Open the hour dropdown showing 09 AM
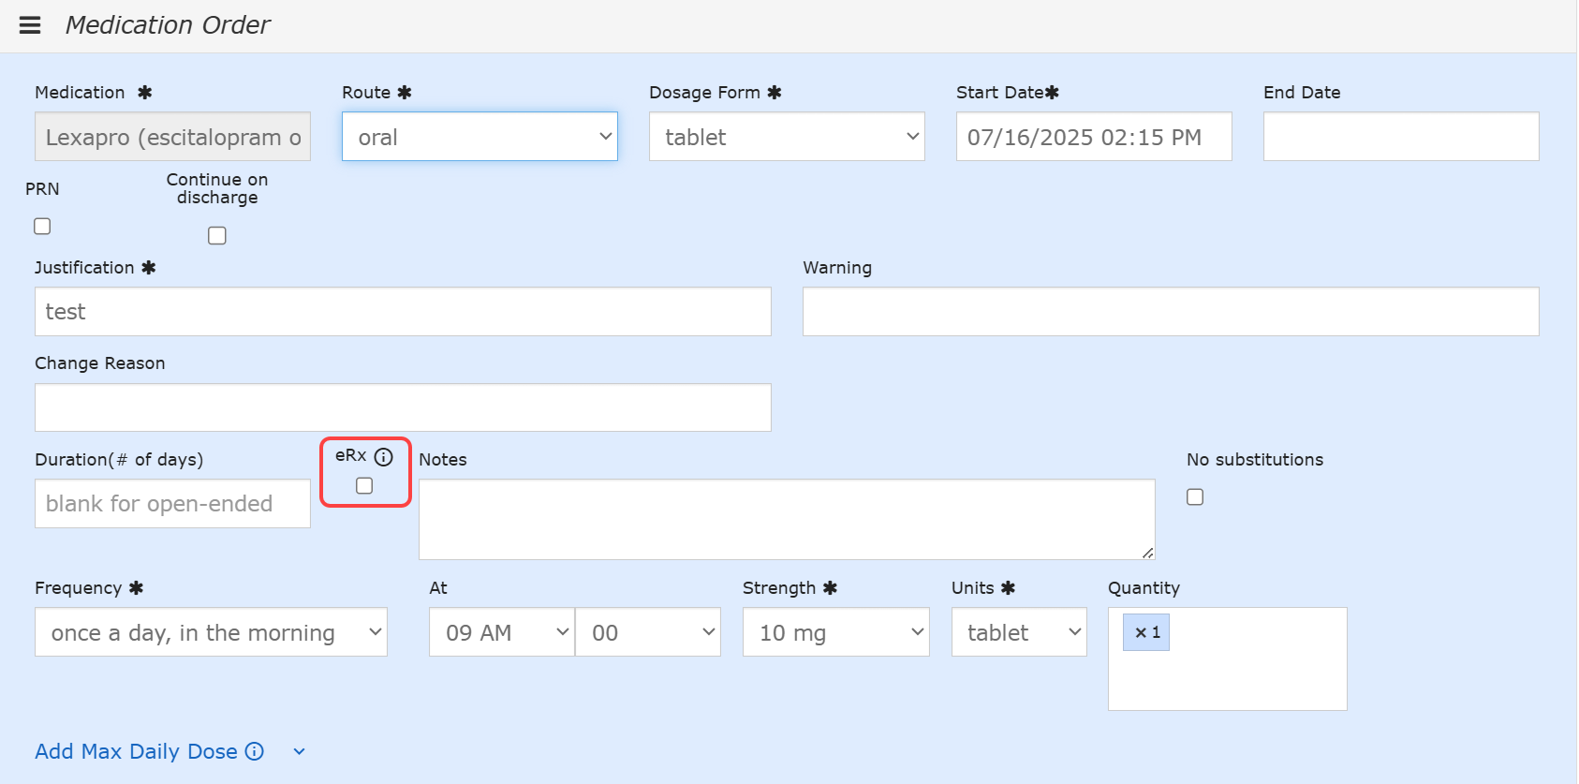The width and height of the screenshot is (1579, 784). tap(501, 632)
